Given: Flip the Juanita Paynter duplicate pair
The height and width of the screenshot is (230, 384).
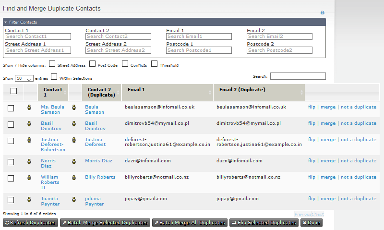Looking at the screenshot, I should click(312, 198).
